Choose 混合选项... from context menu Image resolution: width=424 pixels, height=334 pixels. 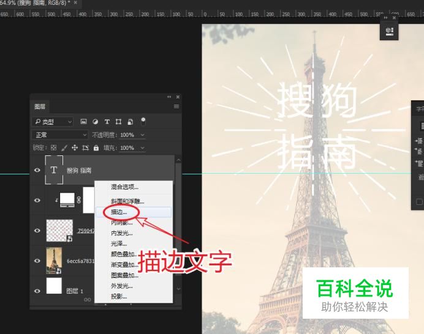click(x=134, y=187)
